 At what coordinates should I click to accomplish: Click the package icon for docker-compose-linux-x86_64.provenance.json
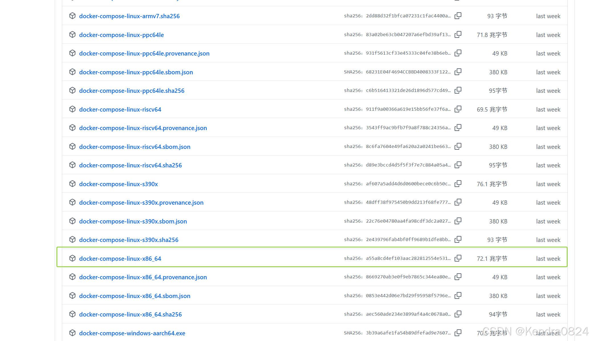[72, 277]
